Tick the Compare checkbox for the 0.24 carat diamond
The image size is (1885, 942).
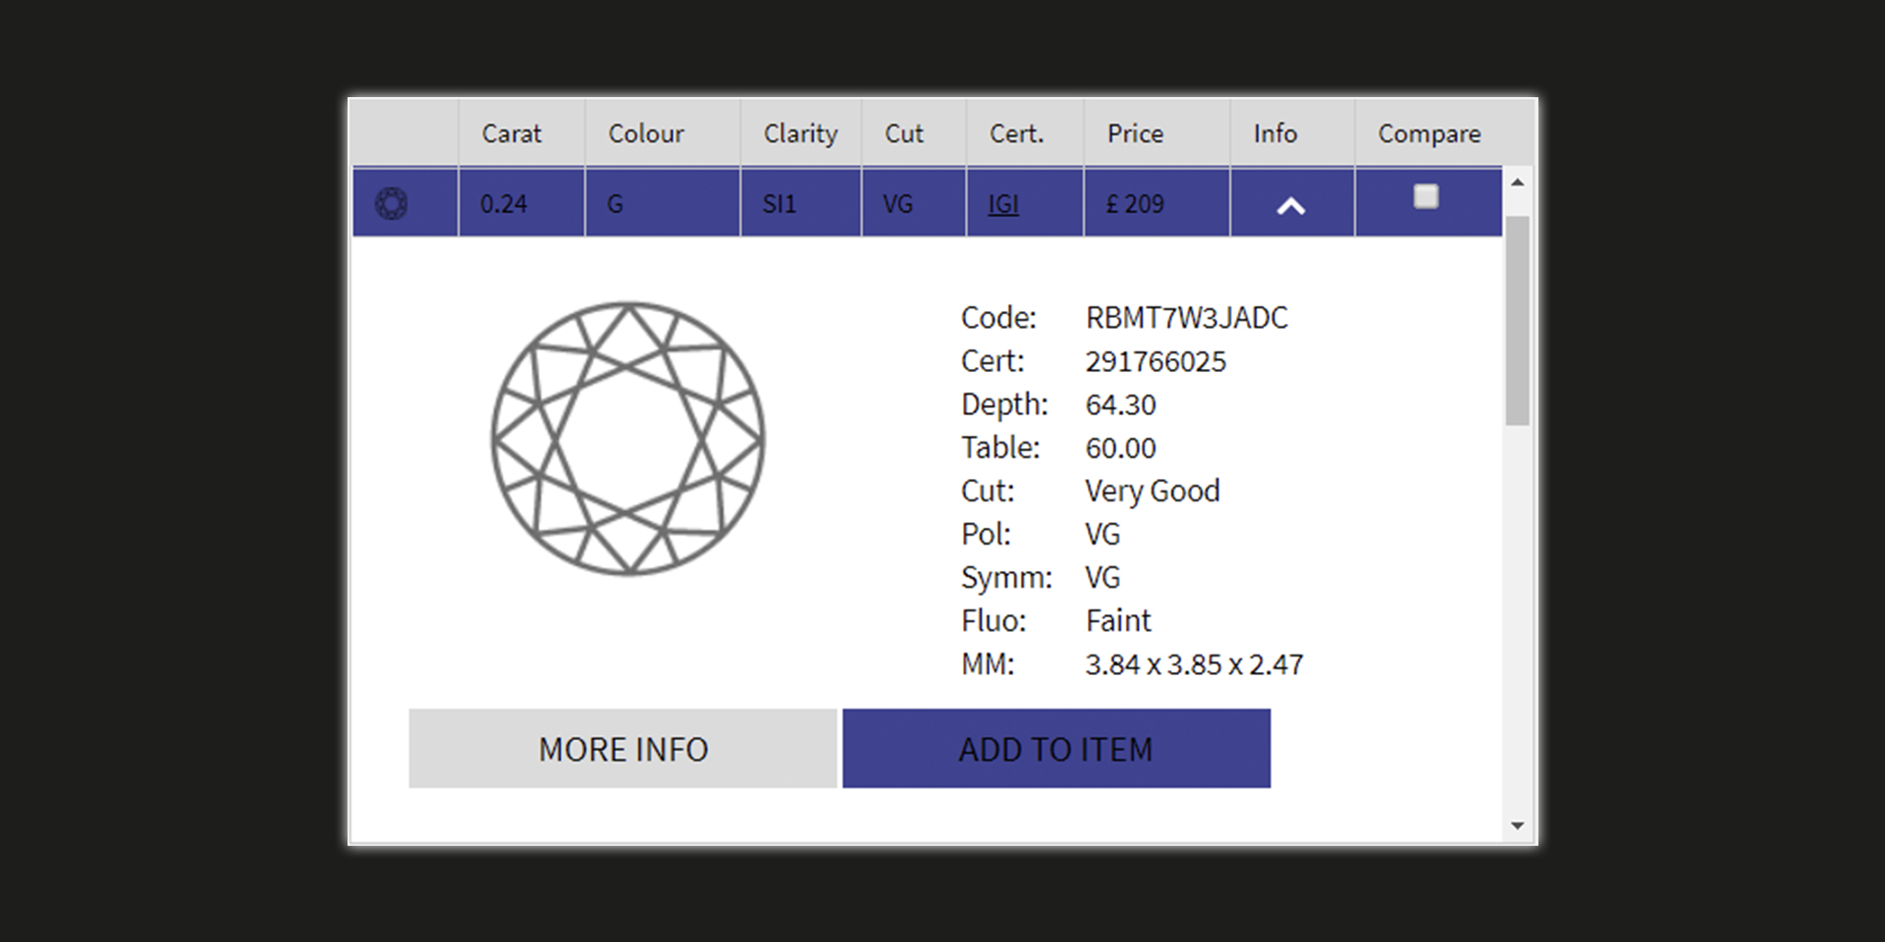coord(1426,197)
